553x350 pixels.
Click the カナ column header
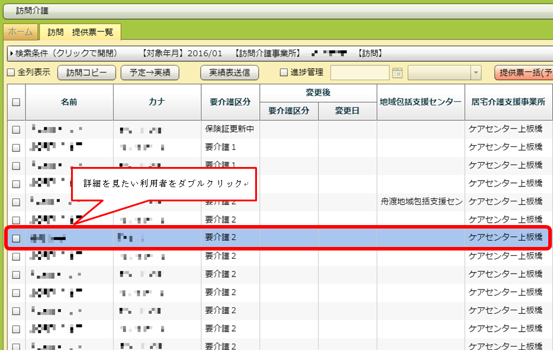[x=157, y=102]
